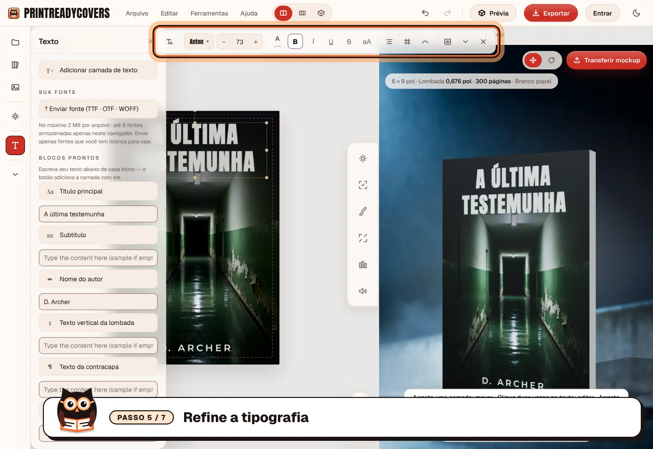Click the grid hash icon in toolbar
The width and height of the screenshot is (653, 449).
(x=407, y=42)
